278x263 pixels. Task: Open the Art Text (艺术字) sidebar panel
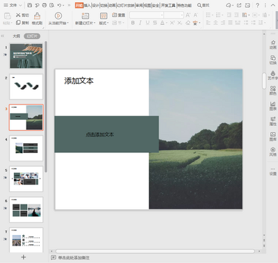[273, 75]
